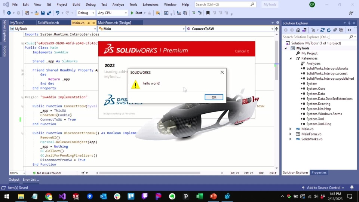Click the Start debugging button
The height and width of the screenshot is (202, 359).
(136, 13)
